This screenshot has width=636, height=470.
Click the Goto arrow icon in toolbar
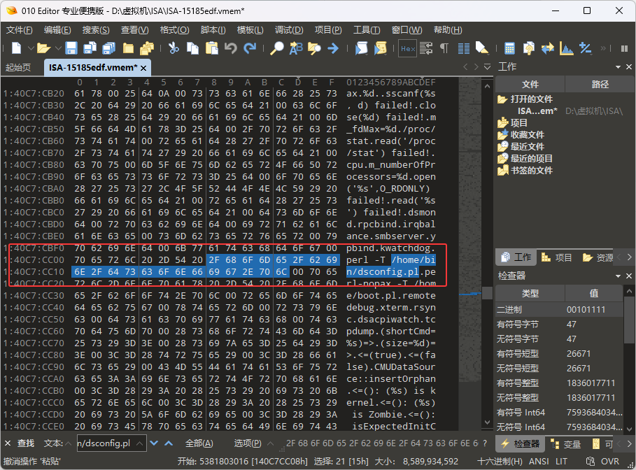click(x=333, y=48)
